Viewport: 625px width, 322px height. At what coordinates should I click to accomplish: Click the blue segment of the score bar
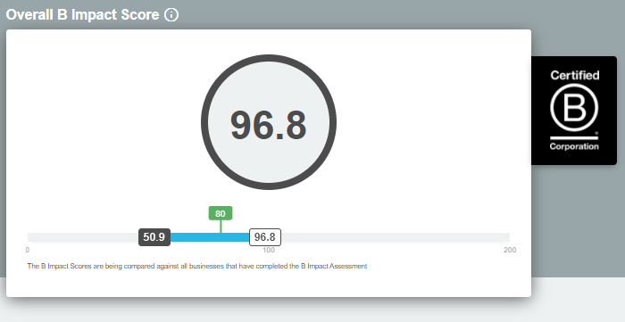pyautogui.click(x=210, y=237)
